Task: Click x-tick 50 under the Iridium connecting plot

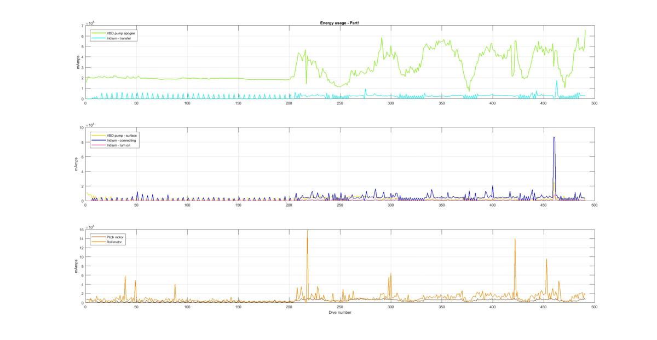Action: (x=136, y=205)
